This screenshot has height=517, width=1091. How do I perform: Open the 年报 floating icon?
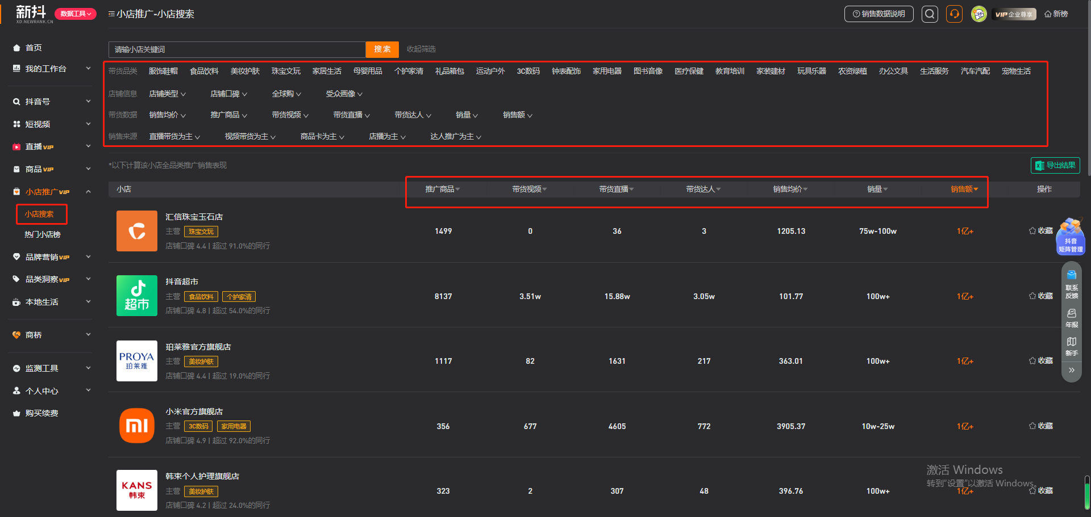tap(1072, 318)
